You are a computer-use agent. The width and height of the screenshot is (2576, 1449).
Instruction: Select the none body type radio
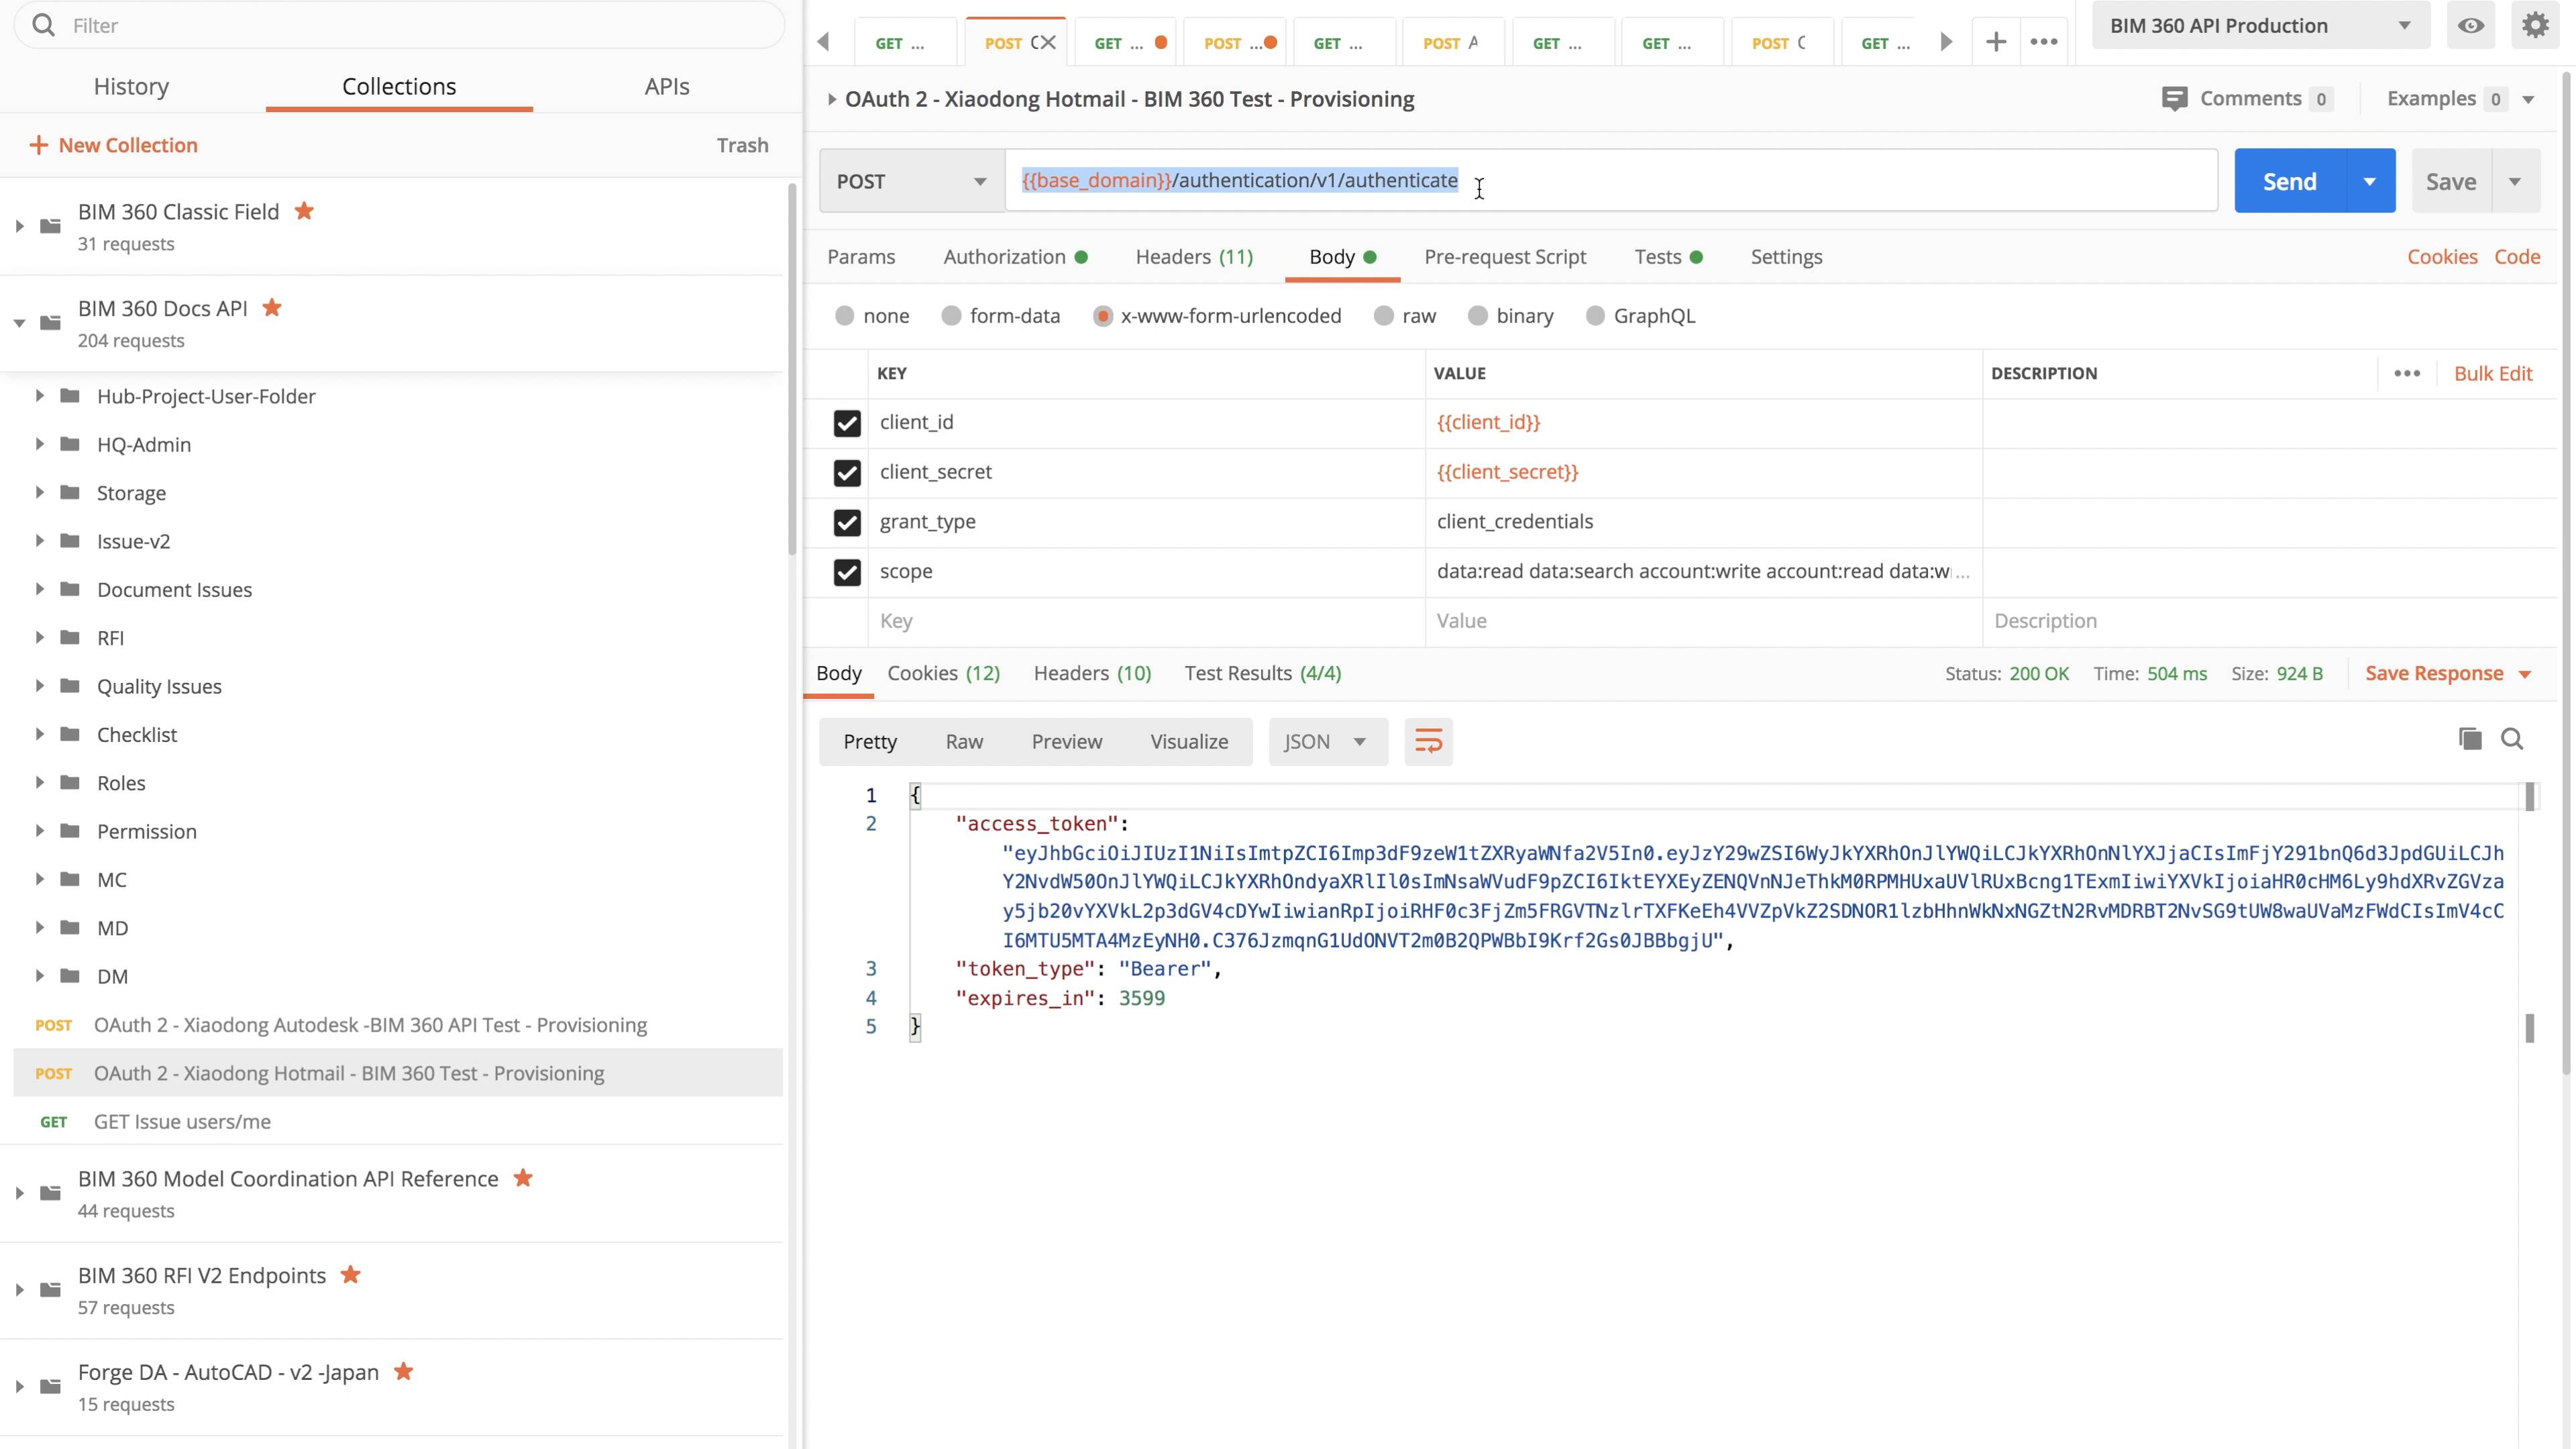[x=845, y=316]
